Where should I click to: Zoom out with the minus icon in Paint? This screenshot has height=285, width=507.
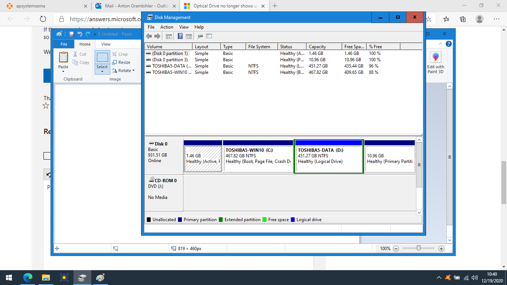[396, 249]
